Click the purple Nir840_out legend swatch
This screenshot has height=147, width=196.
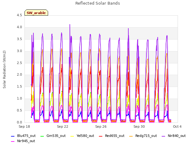164,136
